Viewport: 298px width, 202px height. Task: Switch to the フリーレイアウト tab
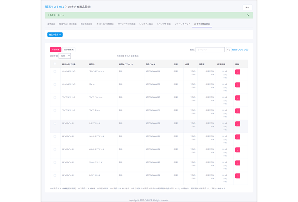[x=182, y=24]
